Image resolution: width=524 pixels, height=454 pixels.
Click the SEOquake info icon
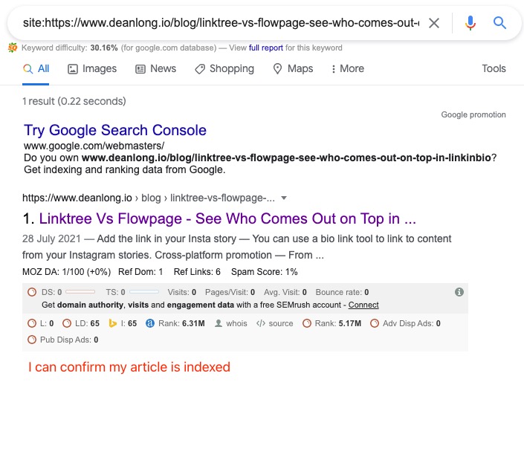(459, 292)
